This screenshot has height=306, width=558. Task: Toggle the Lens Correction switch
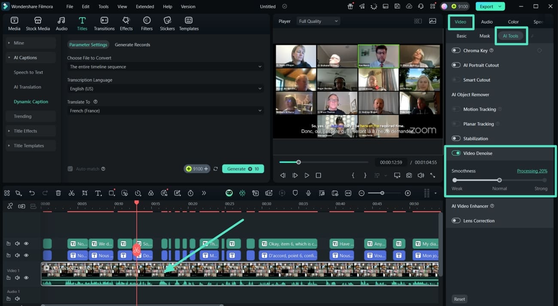(456, 221)
